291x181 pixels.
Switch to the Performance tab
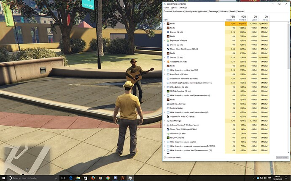[178, 11]
